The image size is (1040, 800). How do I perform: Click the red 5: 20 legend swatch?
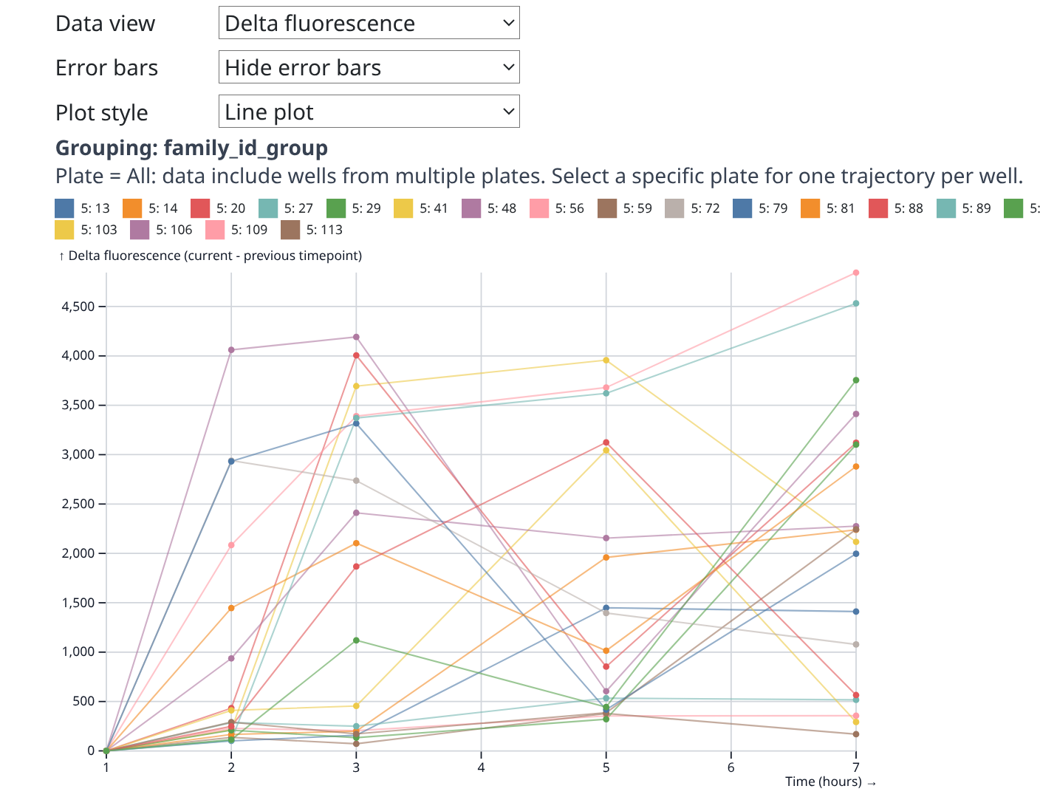click(200, 208)
